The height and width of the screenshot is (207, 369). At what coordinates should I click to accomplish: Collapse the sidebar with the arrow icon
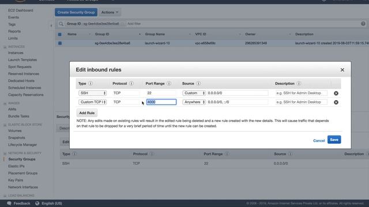(x=51, y=25)
